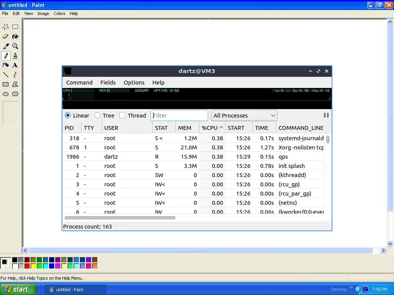Select the qps process row owned by dartz

(193, 157)
